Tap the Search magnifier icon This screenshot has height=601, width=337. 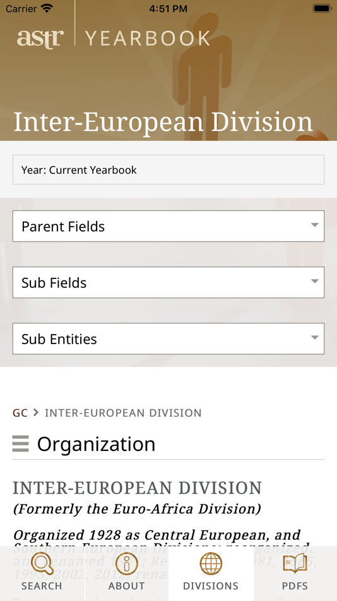(x=42, y=564)
